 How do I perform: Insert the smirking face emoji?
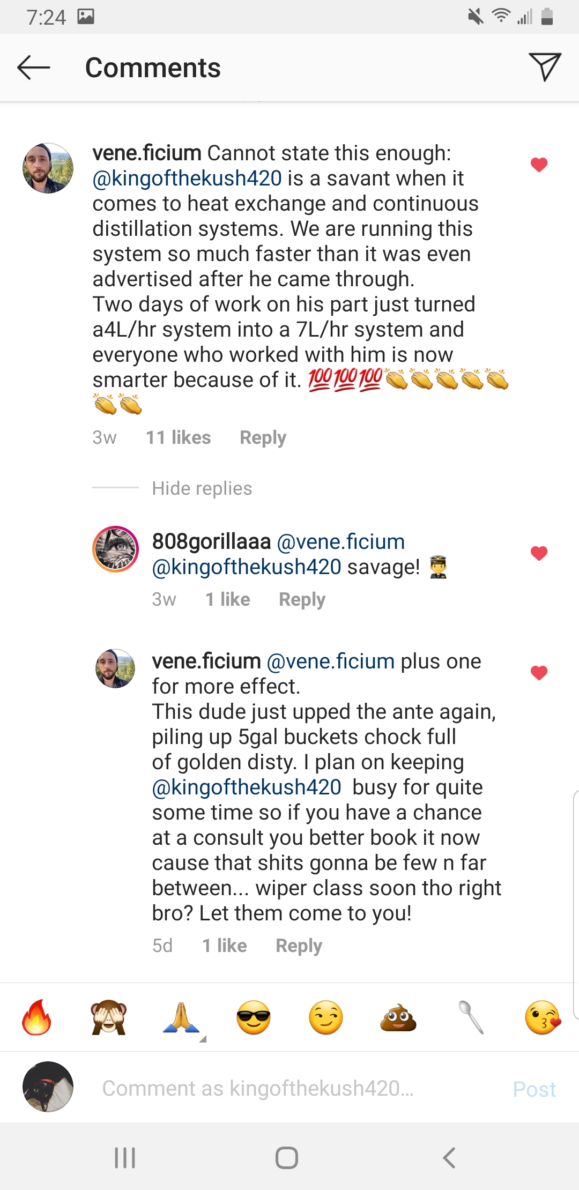pyautogui.click(x=326, y=1017)
